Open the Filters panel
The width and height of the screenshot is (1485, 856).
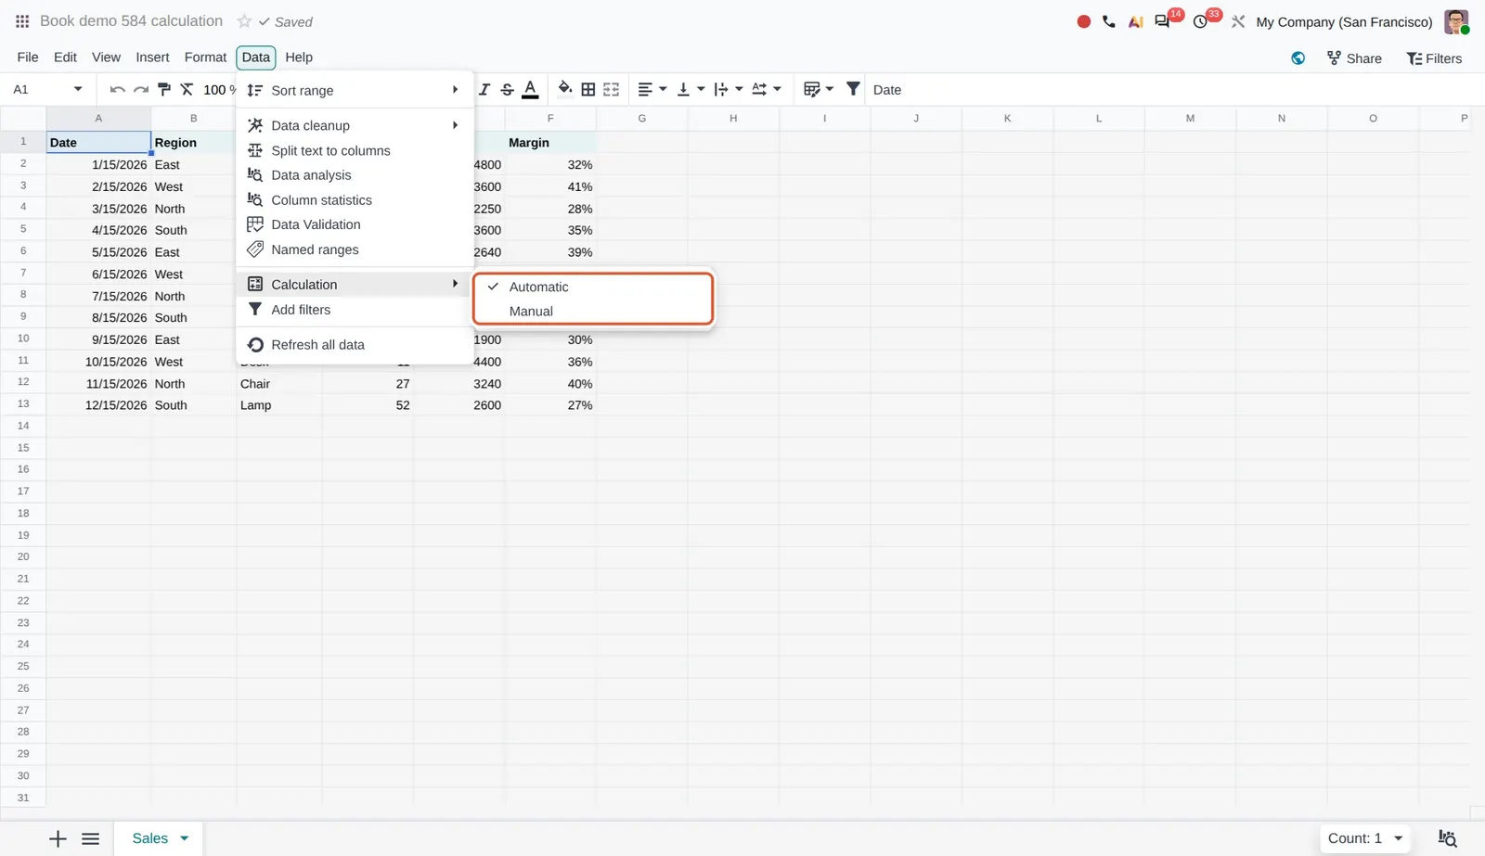(1434, 58)
